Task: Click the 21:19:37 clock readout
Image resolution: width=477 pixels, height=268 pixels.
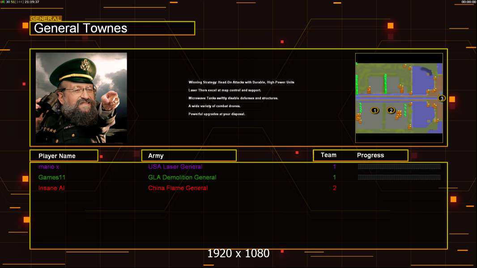Action: click(x=32, y=2)
